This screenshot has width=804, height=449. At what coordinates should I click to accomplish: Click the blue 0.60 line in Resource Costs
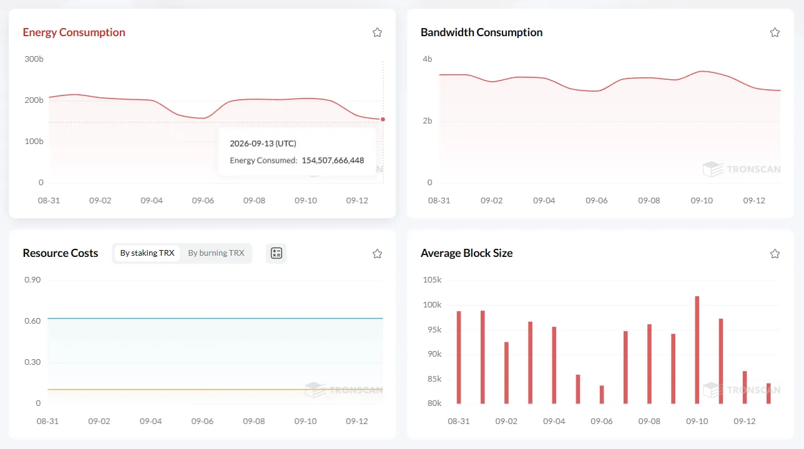[215, 319]
